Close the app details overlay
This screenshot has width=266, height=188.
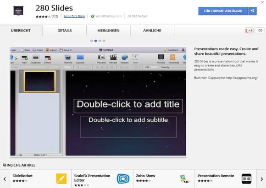coord(263,2)
